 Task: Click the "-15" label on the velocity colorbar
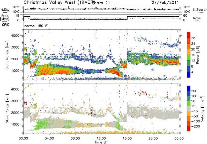195,111
